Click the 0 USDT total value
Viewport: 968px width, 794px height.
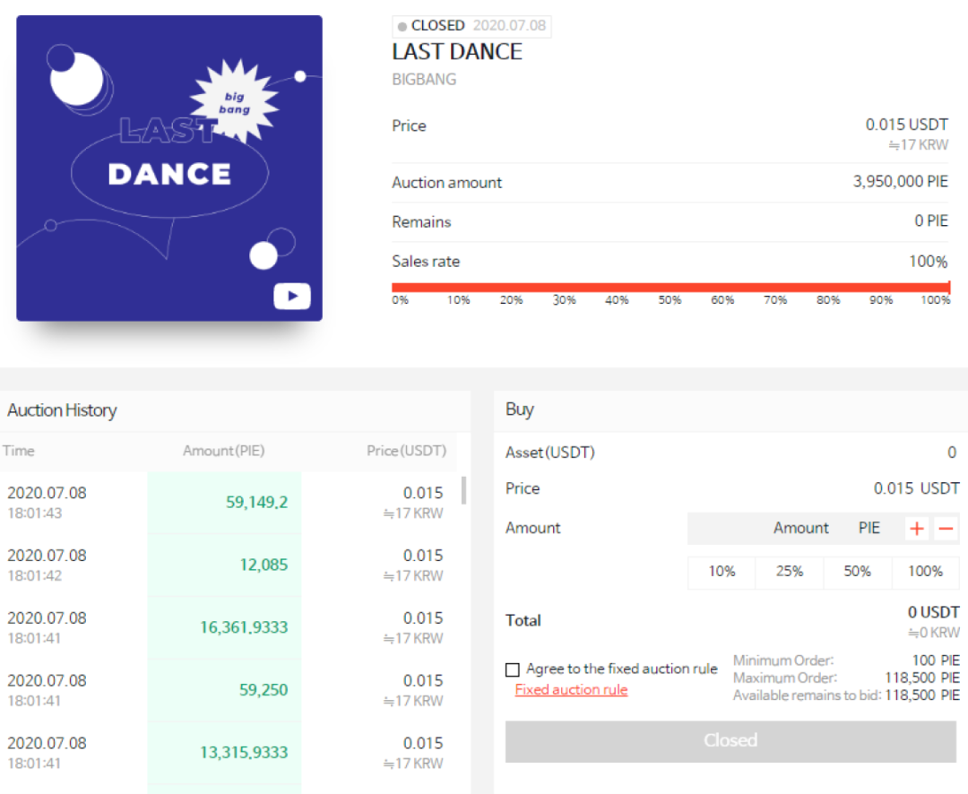[933, 612]
